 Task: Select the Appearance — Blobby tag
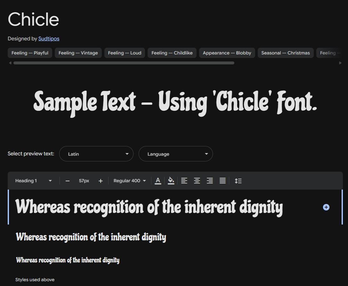pos(227,53)
